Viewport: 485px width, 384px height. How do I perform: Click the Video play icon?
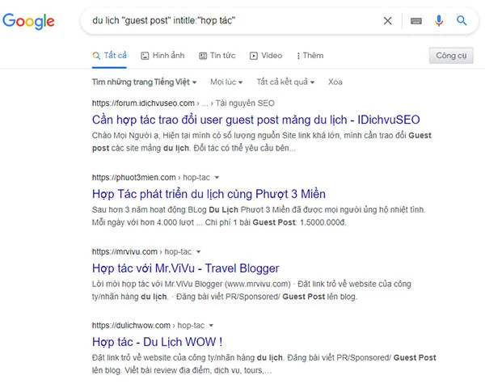pos(253,56)
